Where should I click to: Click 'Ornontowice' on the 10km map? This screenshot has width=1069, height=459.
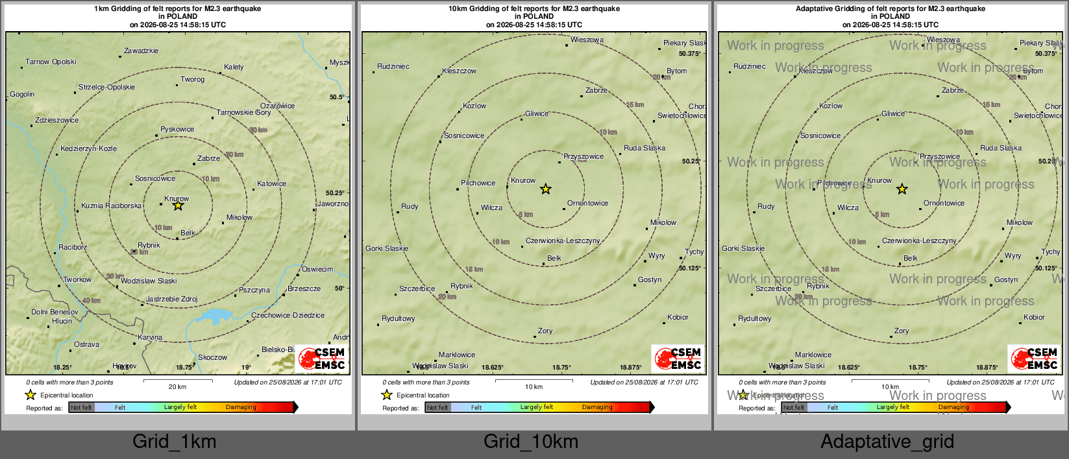point(588,203)
